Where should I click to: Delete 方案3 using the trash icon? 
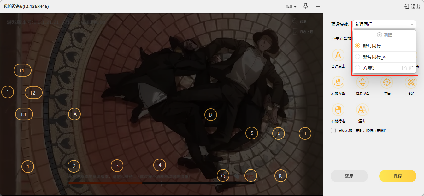tap(411, 68)
